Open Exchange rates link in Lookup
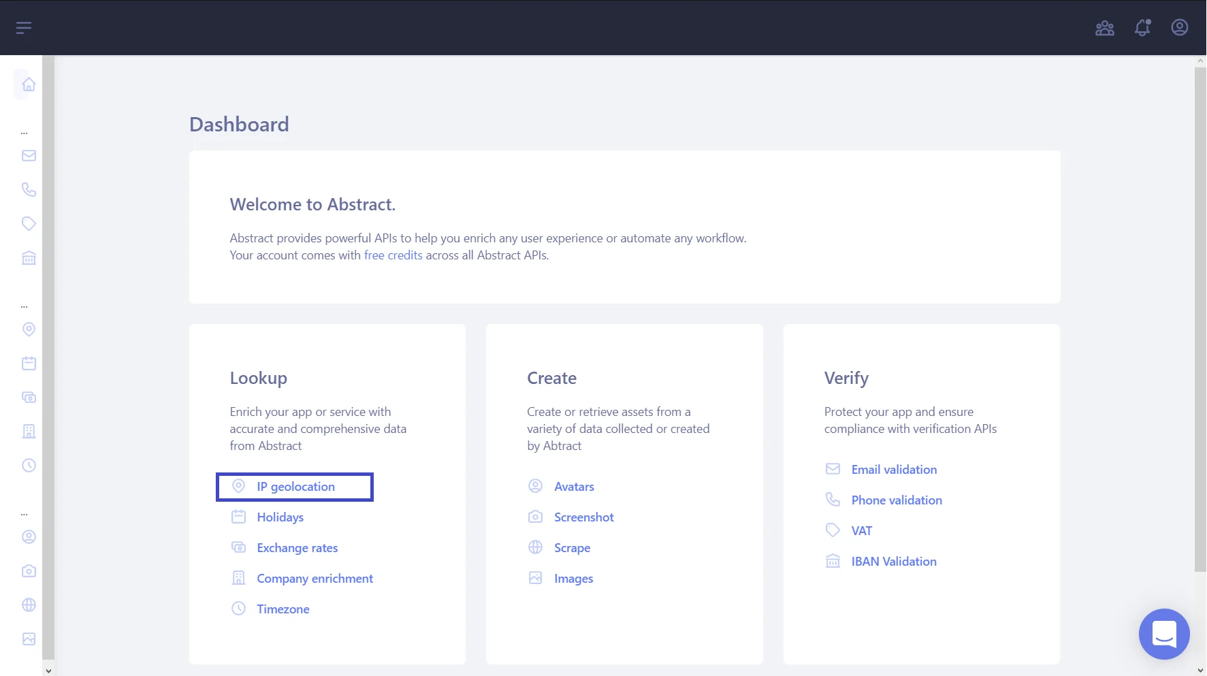The image size is (1207, 676). pyautogui.click(x=297, y=548)
